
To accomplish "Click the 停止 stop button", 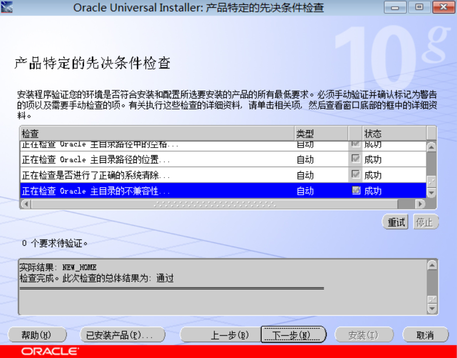I will click(426, 222).
